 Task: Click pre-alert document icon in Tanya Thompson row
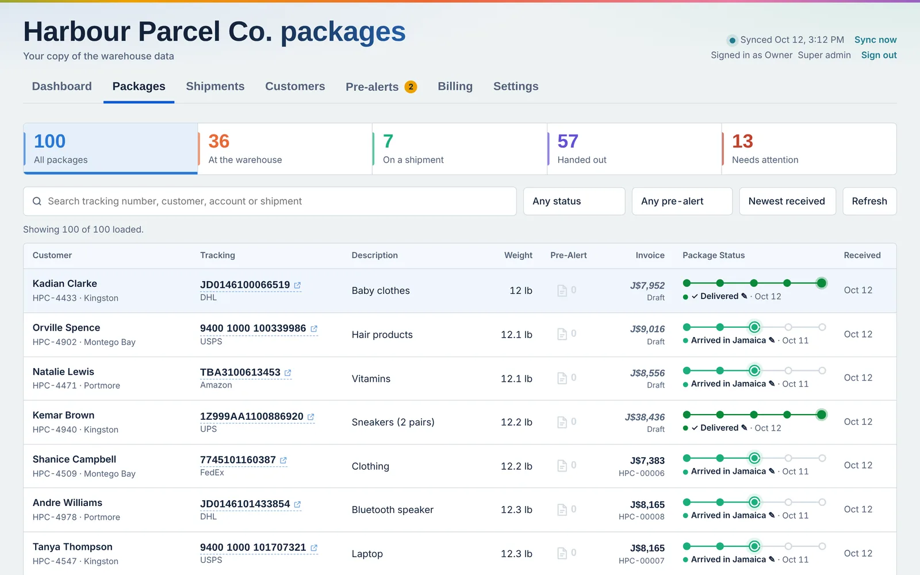(562, 554)
